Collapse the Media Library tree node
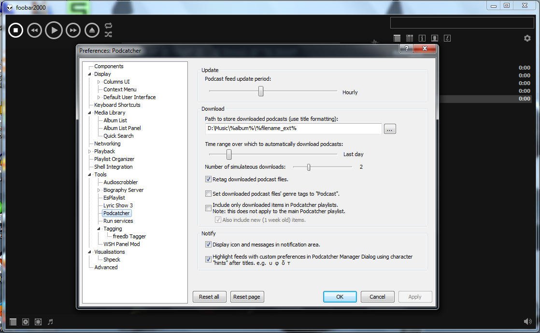The width and height of the screenshot is (540, 333). [90, 113]
